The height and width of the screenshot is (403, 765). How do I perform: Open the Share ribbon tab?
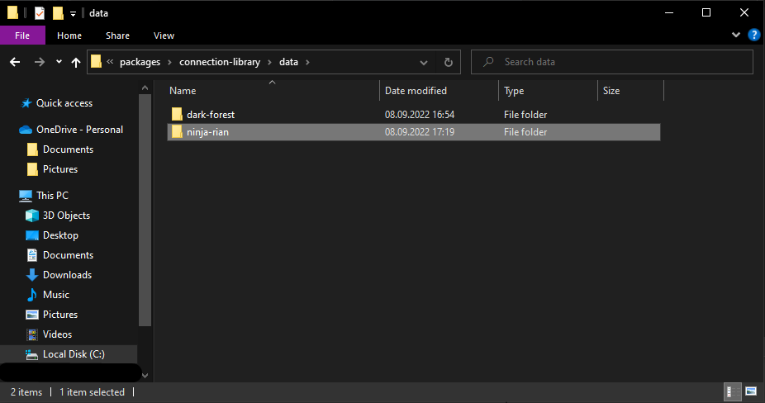117,36
